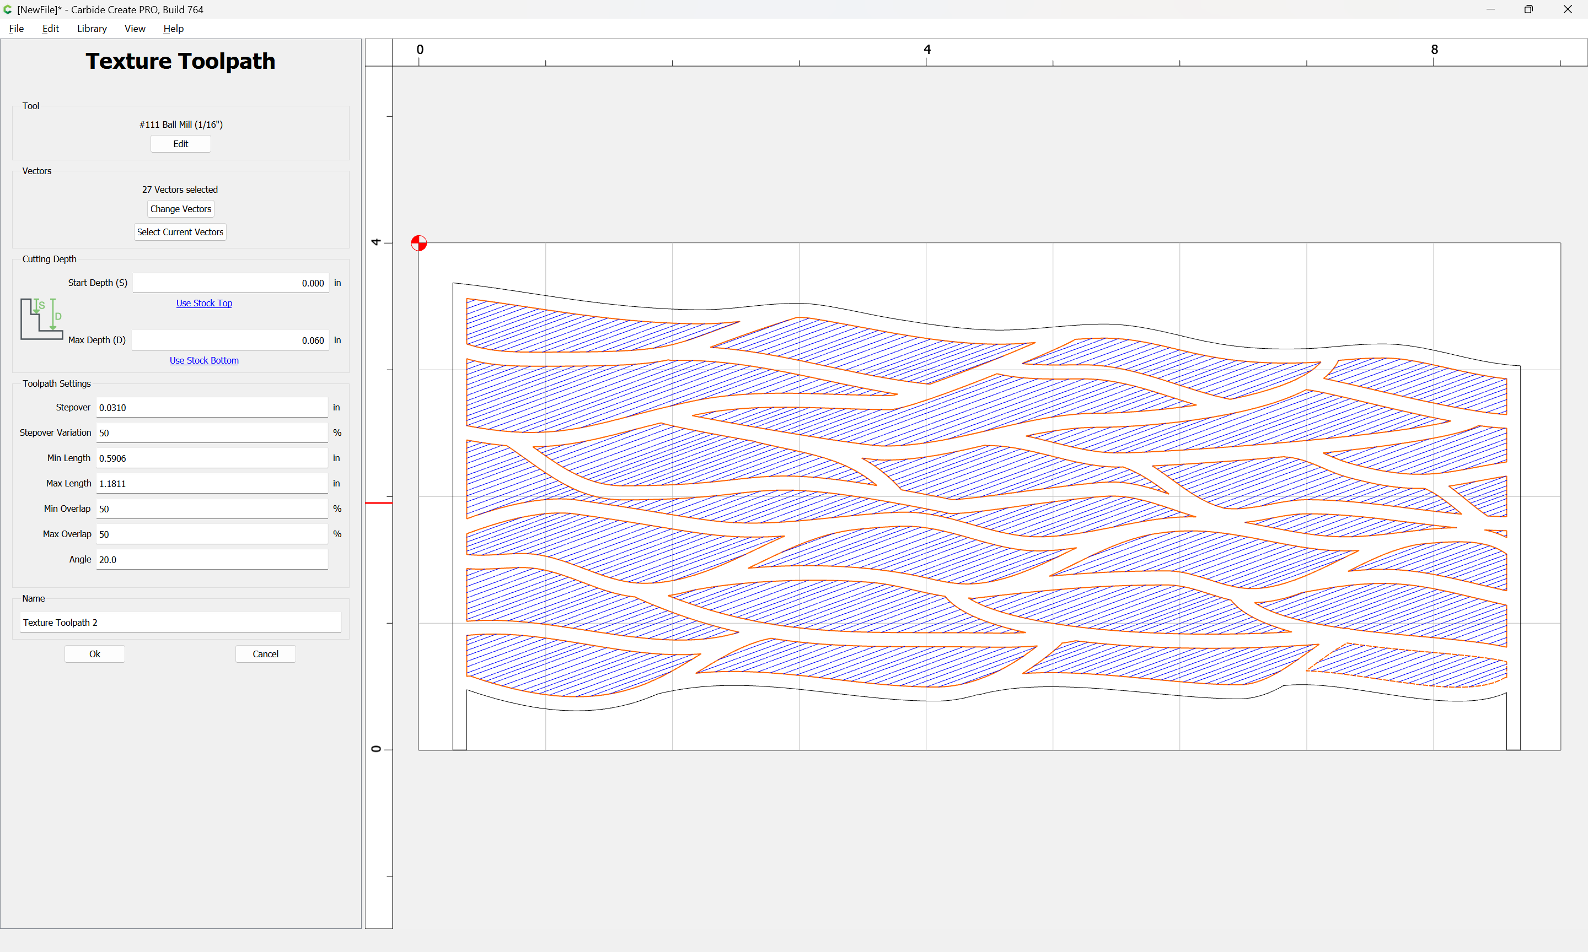Open the View menu

[135, 29]
